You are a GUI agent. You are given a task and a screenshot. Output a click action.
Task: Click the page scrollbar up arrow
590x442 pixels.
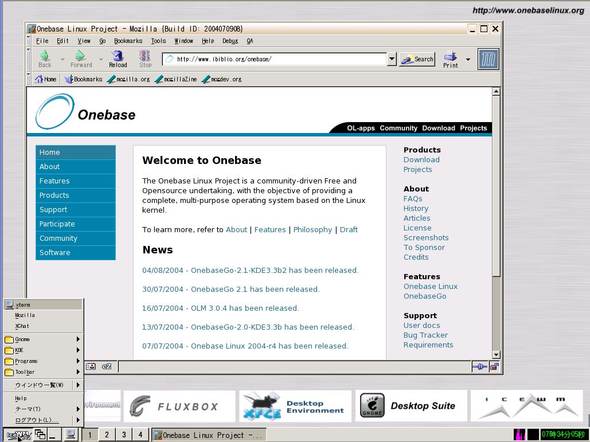point(496,91)
